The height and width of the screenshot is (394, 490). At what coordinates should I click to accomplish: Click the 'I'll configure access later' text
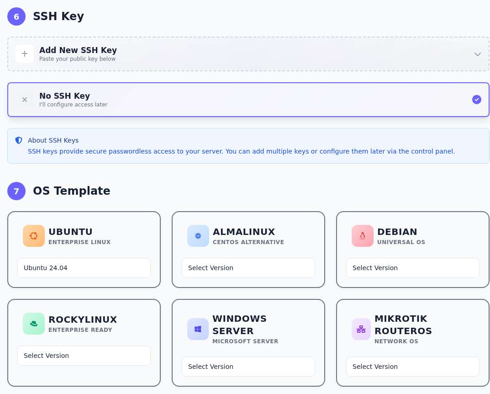(73, 104)
